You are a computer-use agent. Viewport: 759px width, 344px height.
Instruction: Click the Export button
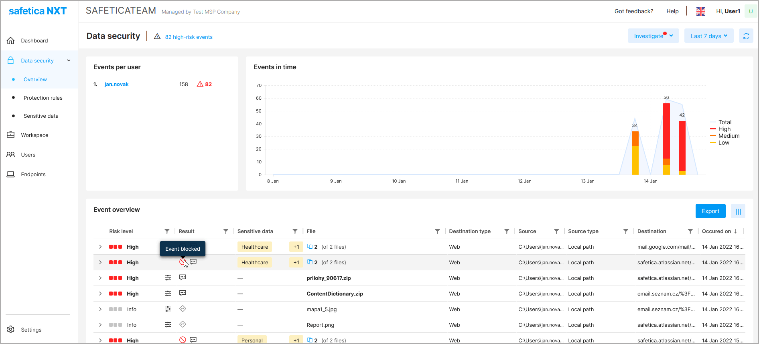point(710,211)
